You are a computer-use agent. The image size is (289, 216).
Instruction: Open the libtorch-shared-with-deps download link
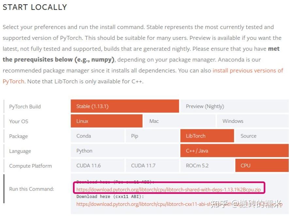tap(168, 189)
